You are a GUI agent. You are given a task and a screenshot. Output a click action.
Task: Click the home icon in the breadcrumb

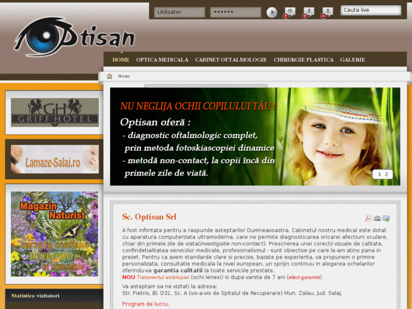[x=109, y=76]
